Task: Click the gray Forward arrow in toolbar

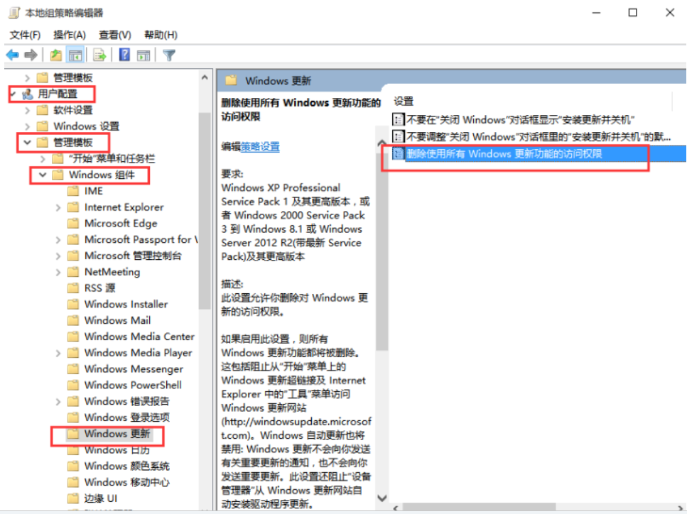Action: (31, 55)
